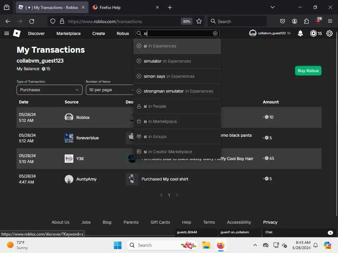Open Marketplace in Roblox navigation

pyautogui.click(x=69, y=33)
